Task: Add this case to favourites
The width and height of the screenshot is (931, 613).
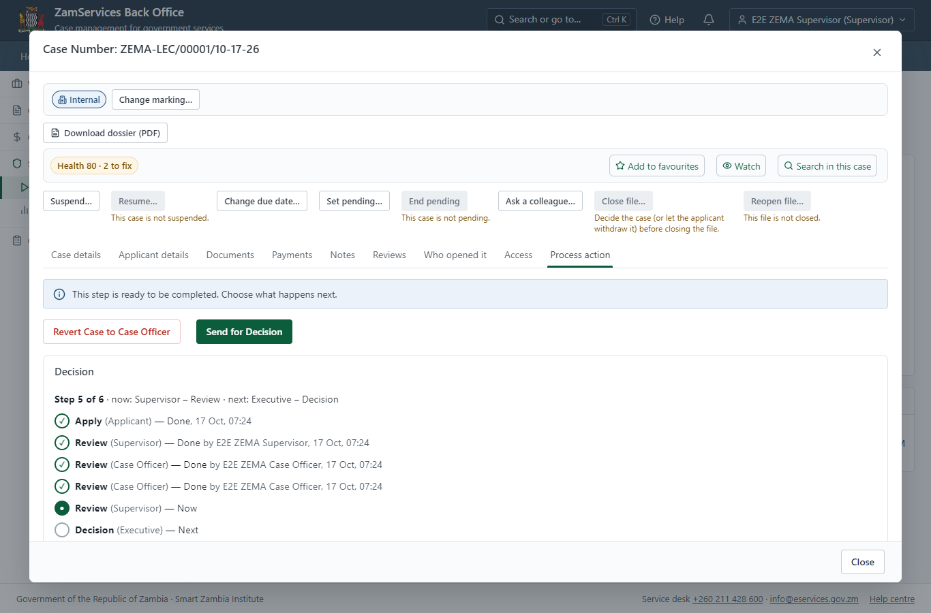Action: coord(657,166)
